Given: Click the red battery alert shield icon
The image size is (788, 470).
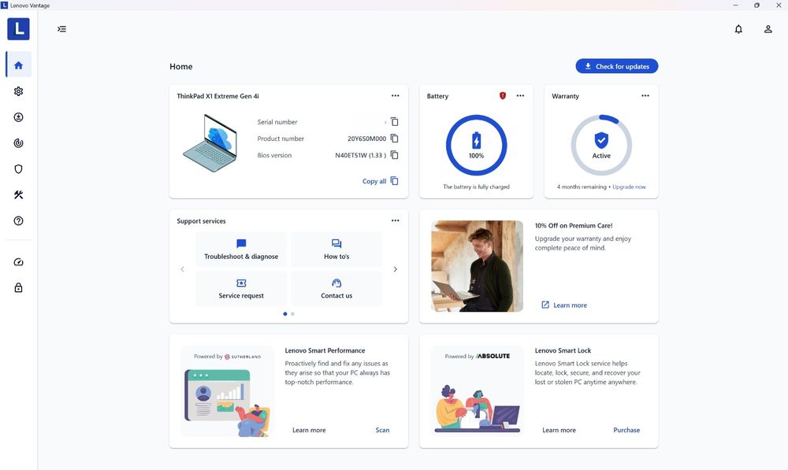Looking at the screenshot, I should pos(503,95).
